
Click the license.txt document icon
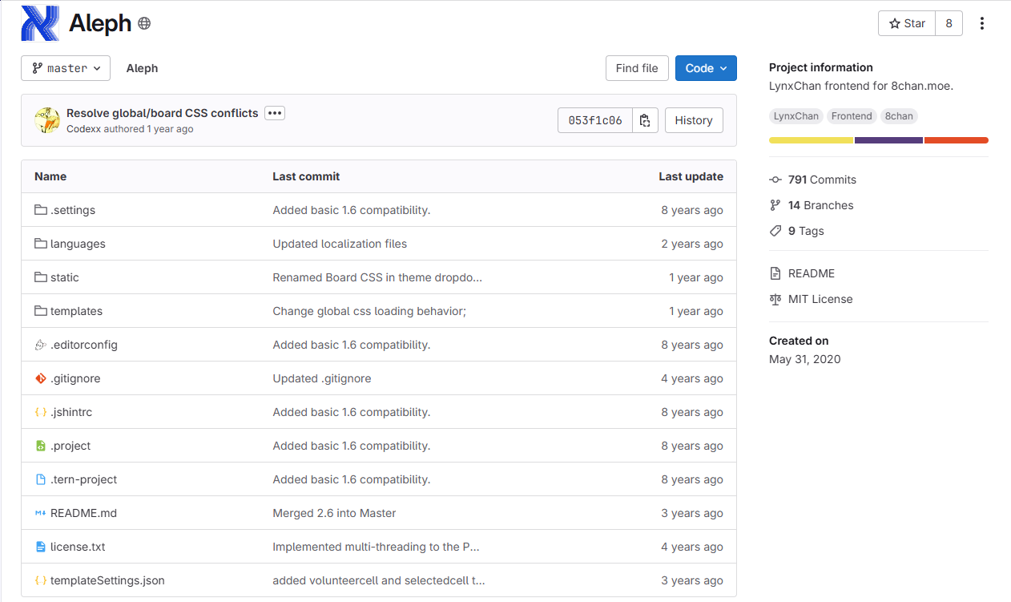pyautogui.click(x=41, y=547)
